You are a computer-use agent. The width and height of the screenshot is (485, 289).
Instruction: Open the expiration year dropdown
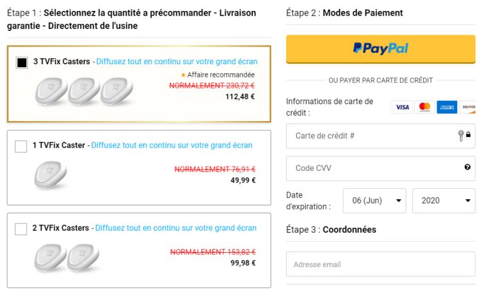click(x=443, y=200)
